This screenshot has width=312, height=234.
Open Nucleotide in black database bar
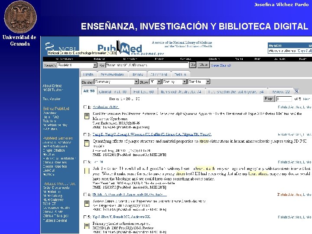point(130,59)
